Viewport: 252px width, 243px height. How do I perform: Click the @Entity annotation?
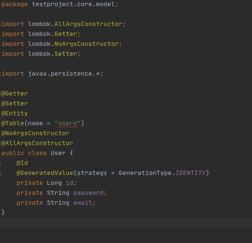click(x=15, y=113)
